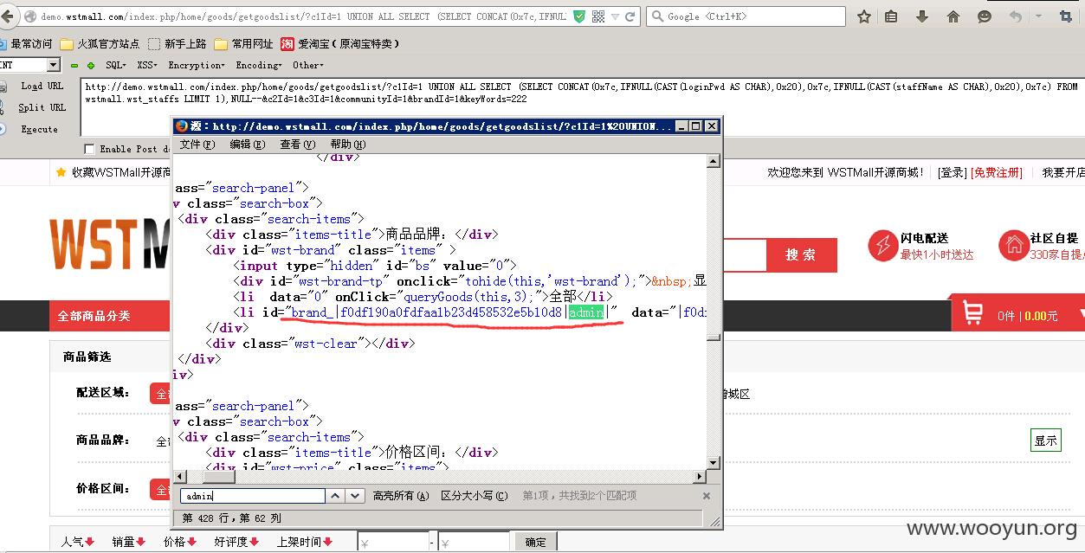This screenshot has height=553, width=1085.
Task: Find next match with the down arrow
Action: point(355,496)
